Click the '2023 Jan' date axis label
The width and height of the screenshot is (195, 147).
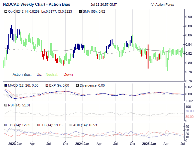tap(15, 144)
